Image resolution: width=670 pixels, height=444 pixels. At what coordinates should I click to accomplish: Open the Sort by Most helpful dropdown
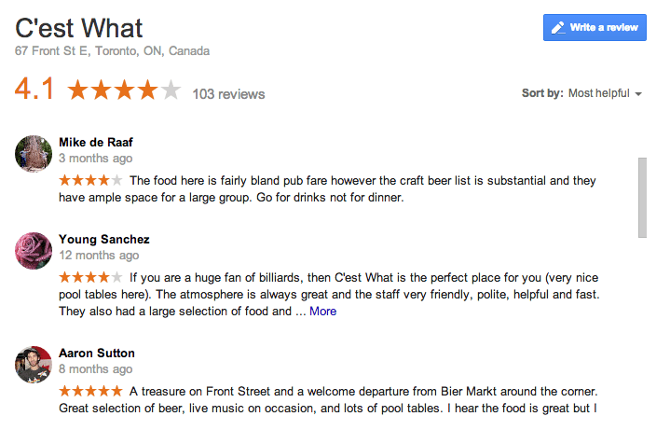pyautogui.click(x=581, y=93)
